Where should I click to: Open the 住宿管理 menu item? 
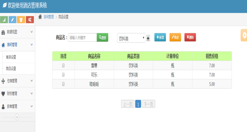point(18,81)
